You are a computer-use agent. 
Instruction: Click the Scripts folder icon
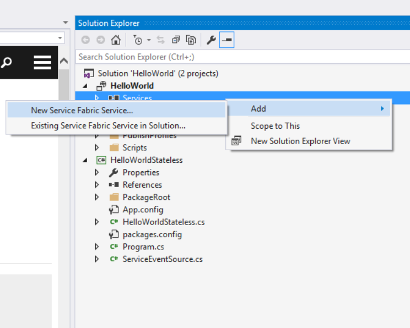coord(114,148)
